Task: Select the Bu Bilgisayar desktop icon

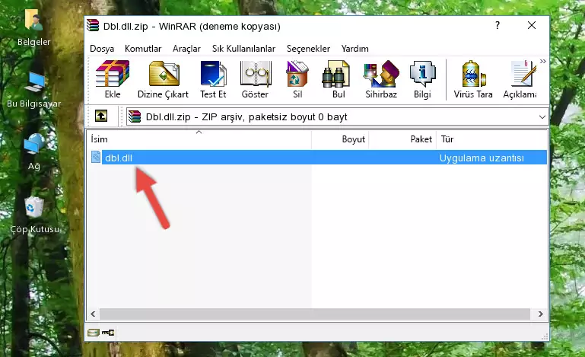Action: [33, 90]
